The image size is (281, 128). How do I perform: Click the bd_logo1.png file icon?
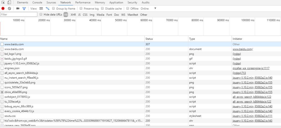(2, 54)
